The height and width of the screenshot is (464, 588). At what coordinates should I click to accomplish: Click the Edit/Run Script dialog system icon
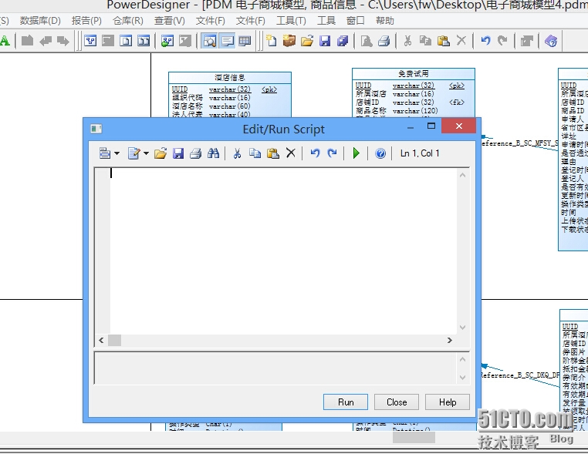coord(96,129)
